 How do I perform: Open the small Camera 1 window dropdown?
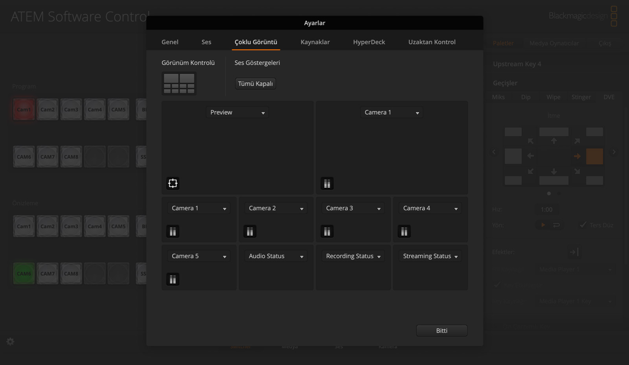(199, 208)
